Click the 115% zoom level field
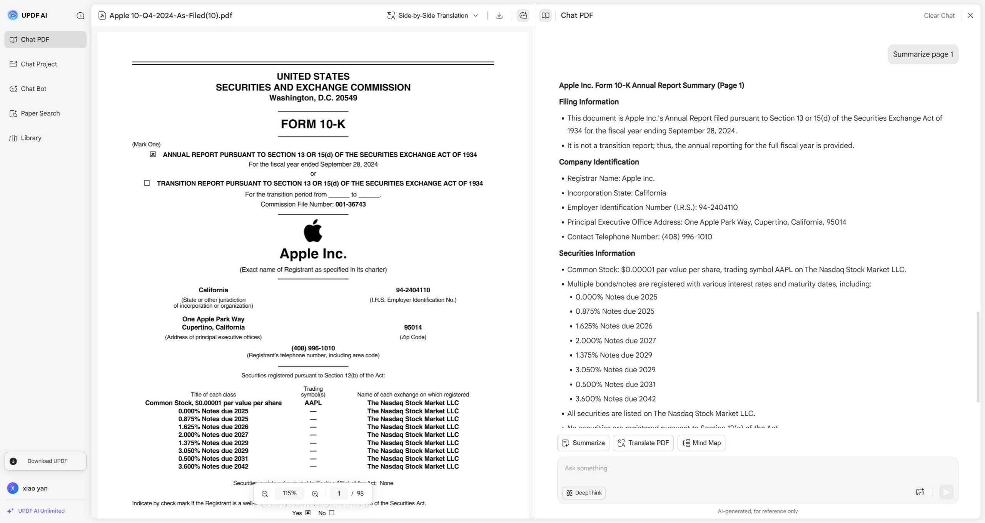This screenshot has height=523, width=985. click(290, 493)
